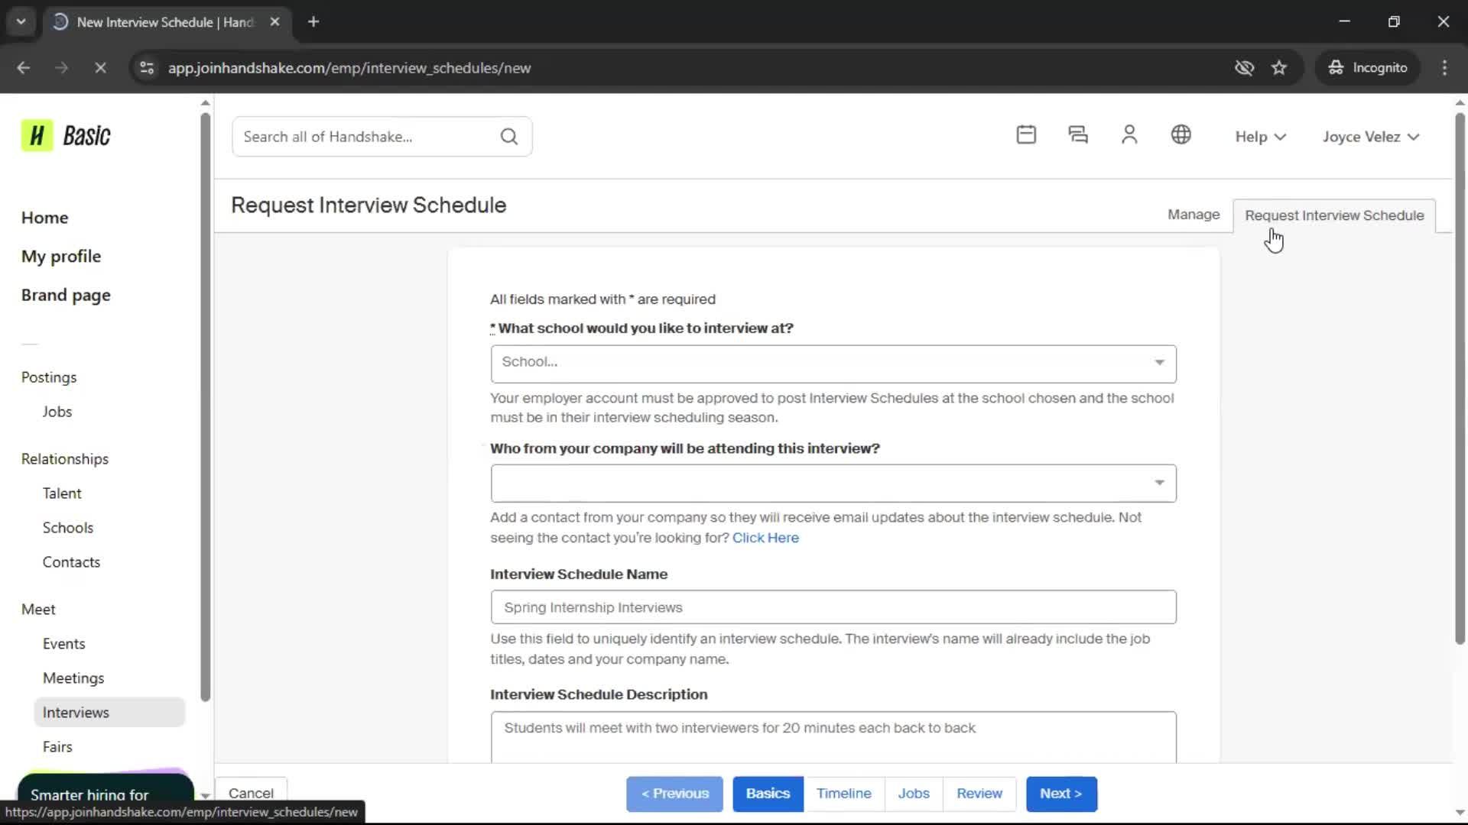Viewport: 1468px width, 825px height.
Task: Click the Incognito indicator
Action: 1368,68
